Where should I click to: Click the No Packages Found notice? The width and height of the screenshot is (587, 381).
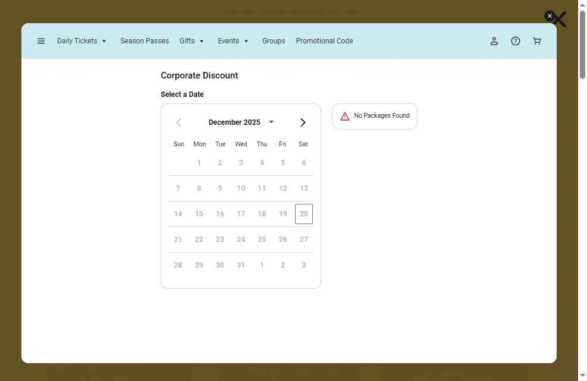pos(374,116)
